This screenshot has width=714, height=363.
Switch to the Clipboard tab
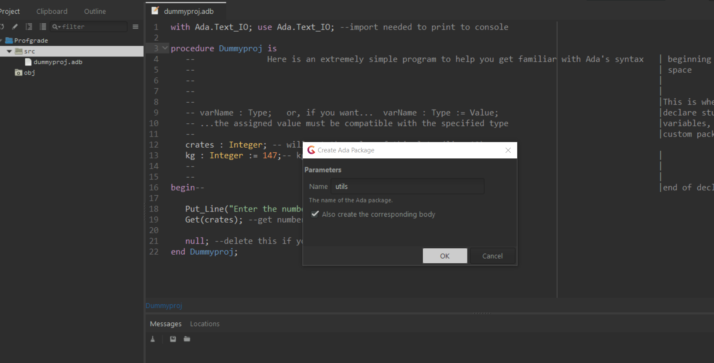(52, 11)
